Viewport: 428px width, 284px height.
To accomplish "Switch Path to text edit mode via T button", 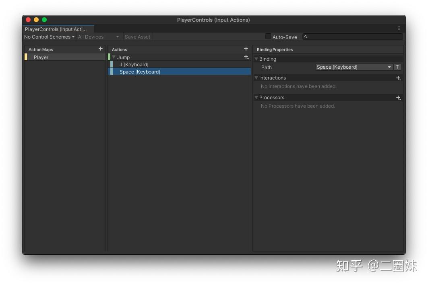I will (x=397, y=67).
